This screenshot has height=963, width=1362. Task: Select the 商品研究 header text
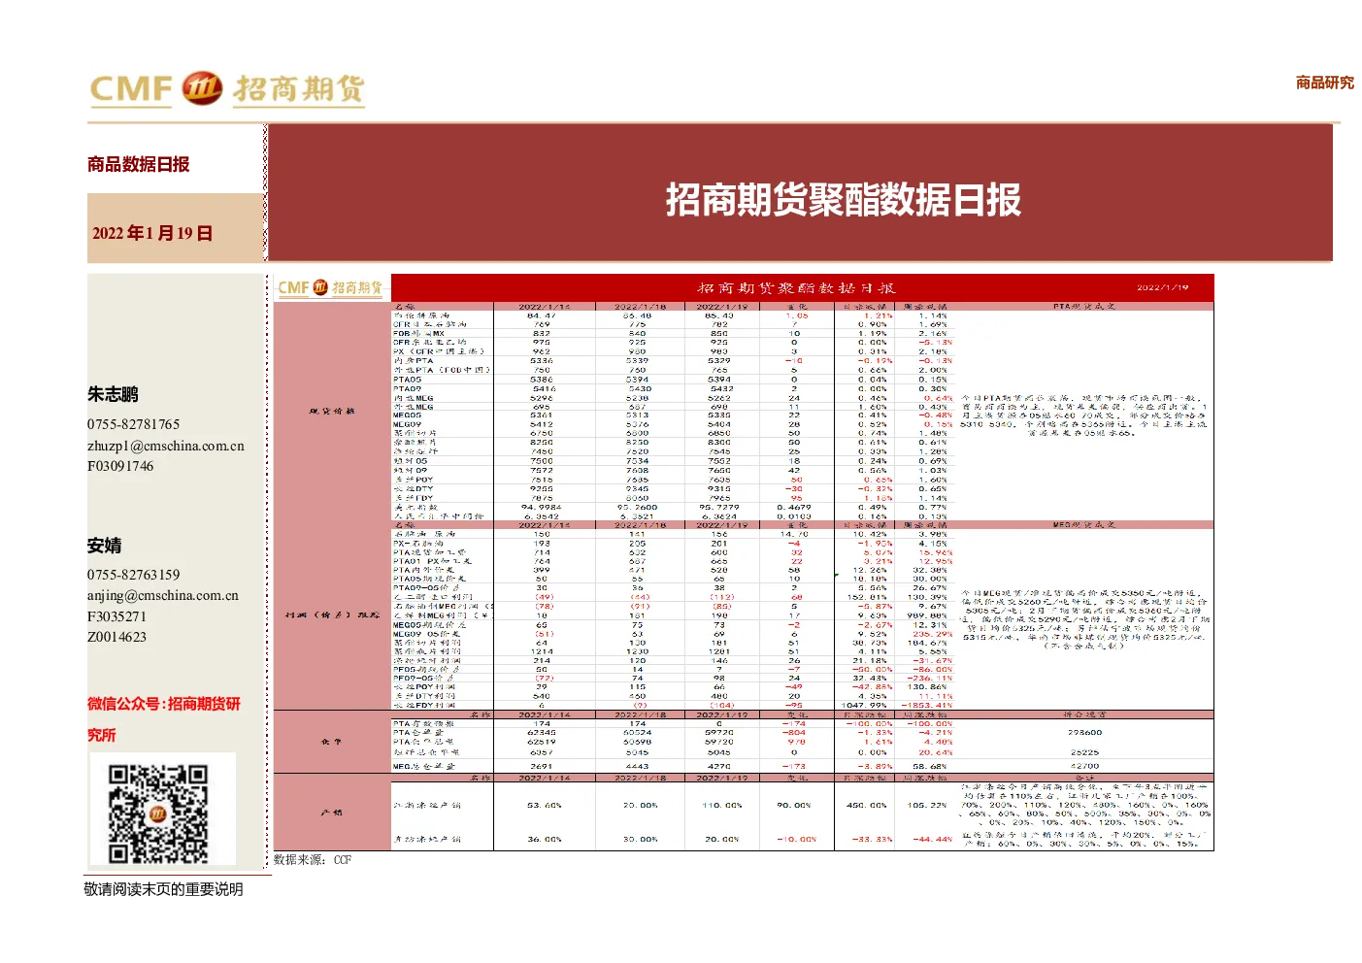pyautogui.click(x=1324, y=83)
